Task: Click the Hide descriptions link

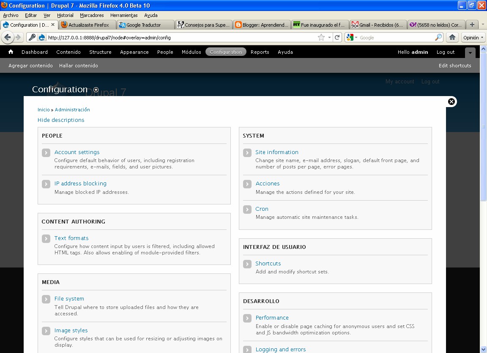Action: coord(60,120)
